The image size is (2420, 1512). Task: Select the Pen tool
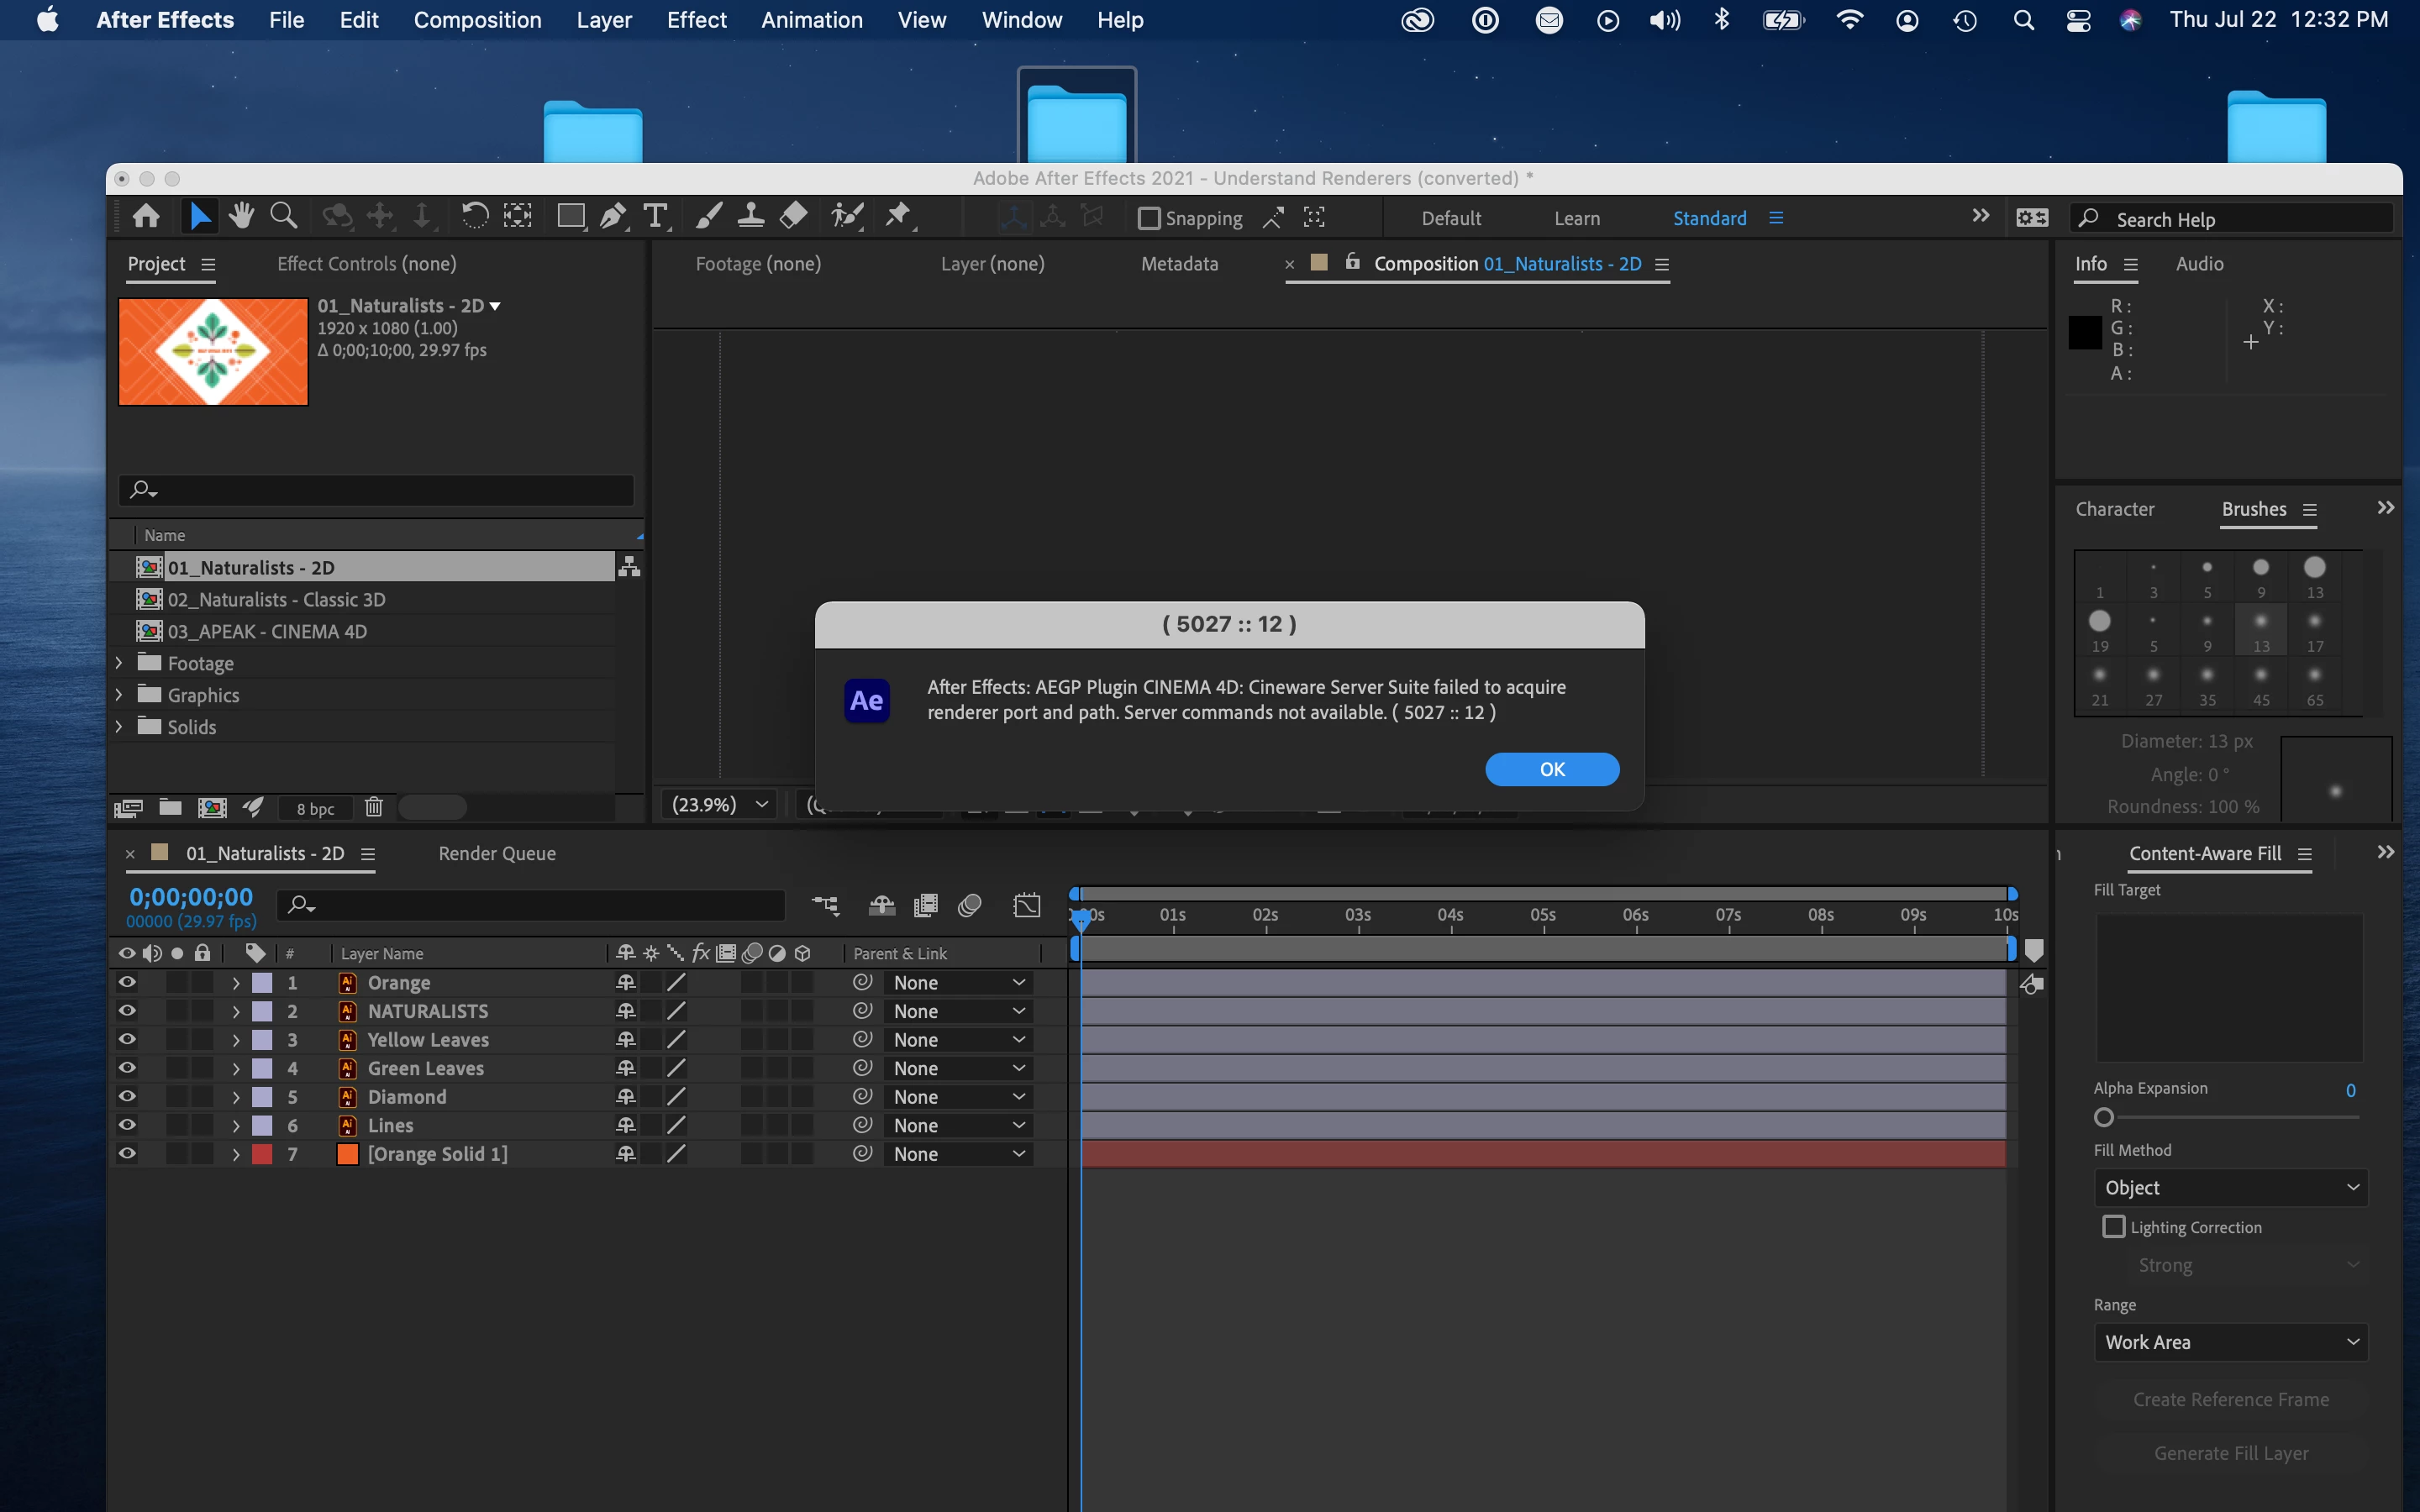point(613,216)
